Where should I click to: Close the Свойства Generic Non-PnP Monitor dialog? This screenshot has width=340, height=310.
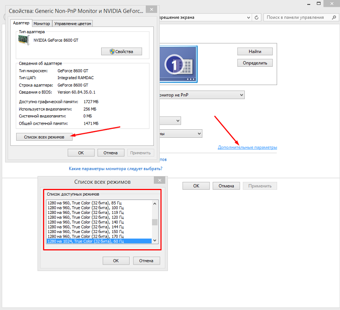point(152,9)
